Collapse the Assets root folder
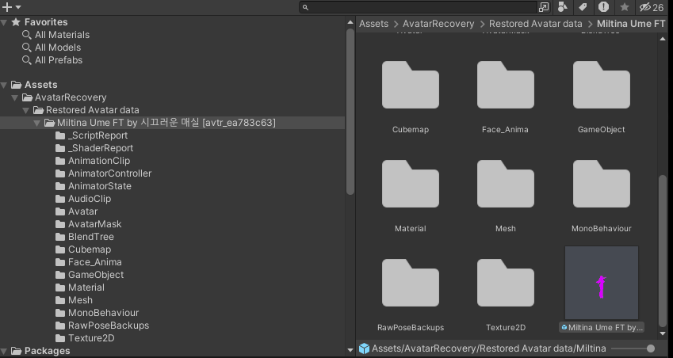Viewport: 673px width, 358px height. click(4, 85)
